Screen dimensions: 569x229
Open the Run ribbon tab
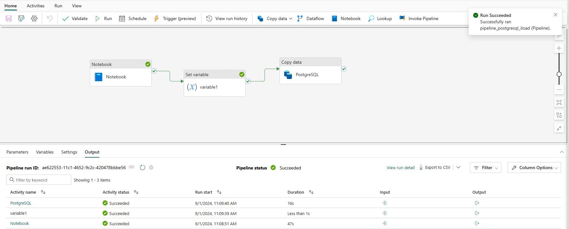58,6
